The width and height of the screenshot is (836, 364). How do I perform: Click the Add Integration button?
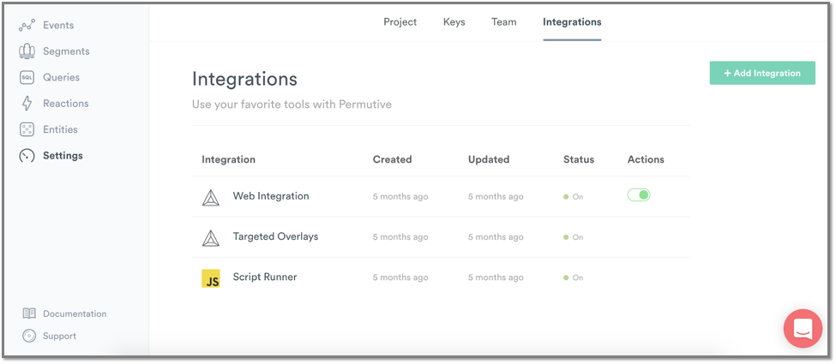[762, 73]
